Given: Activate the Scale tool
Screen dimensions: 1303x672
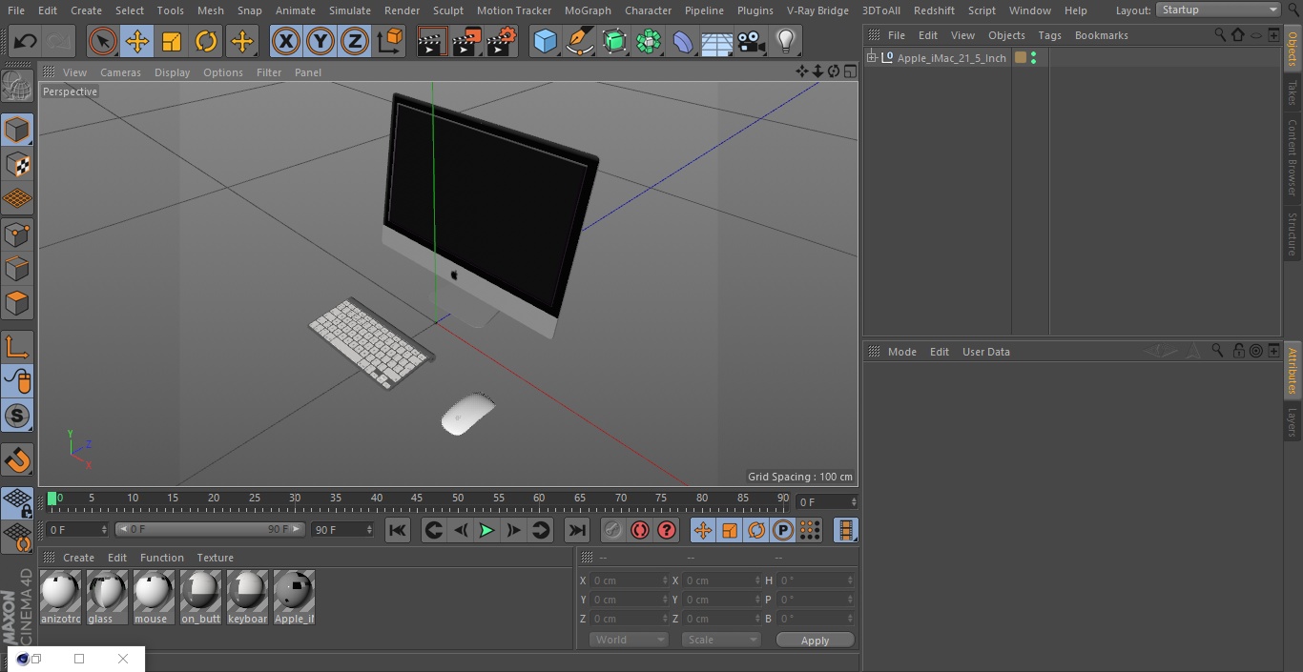Looking at the screenshot, I should tap(172, 41).
